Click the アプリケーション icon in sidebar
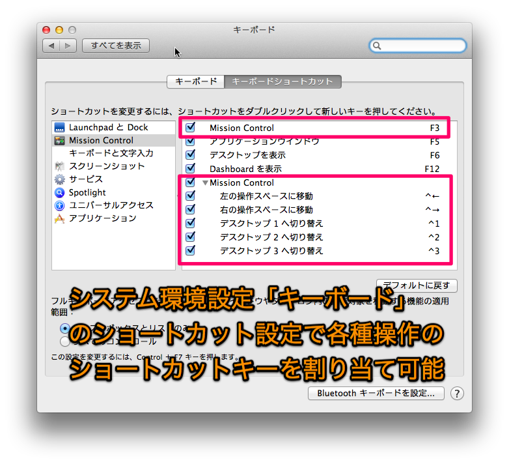 [59, 219]
